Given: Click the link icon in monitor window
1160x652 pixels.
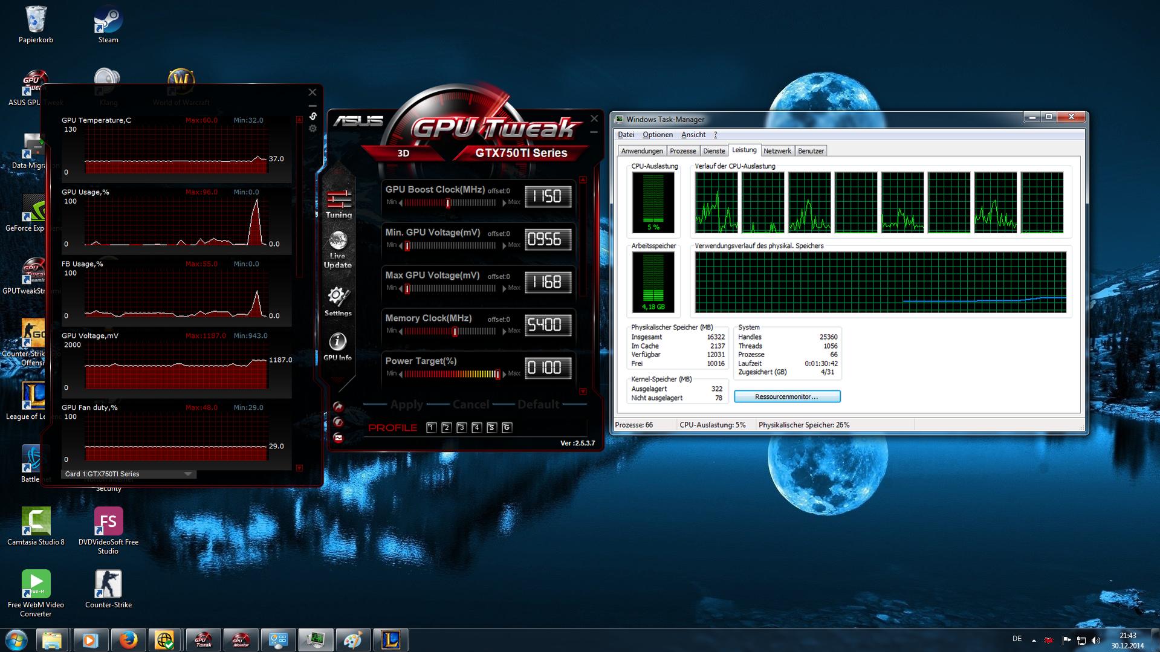Looking at the screenshot, I should 313,116.
